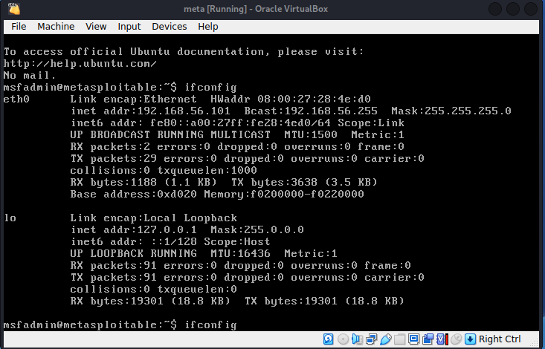Click the RX bytes:19301 (18.8 KB) text
The width and height of the screenshot is (545, 349).
[x=150, y=301]
